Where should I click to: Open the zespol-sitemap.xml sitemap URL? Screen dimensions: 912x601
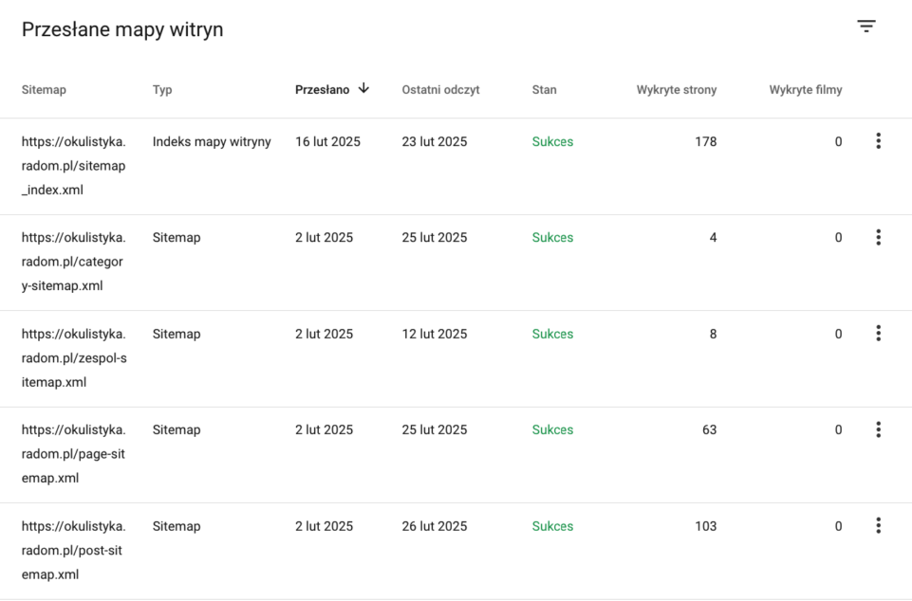pyautogui.click(x=73, y=358)
